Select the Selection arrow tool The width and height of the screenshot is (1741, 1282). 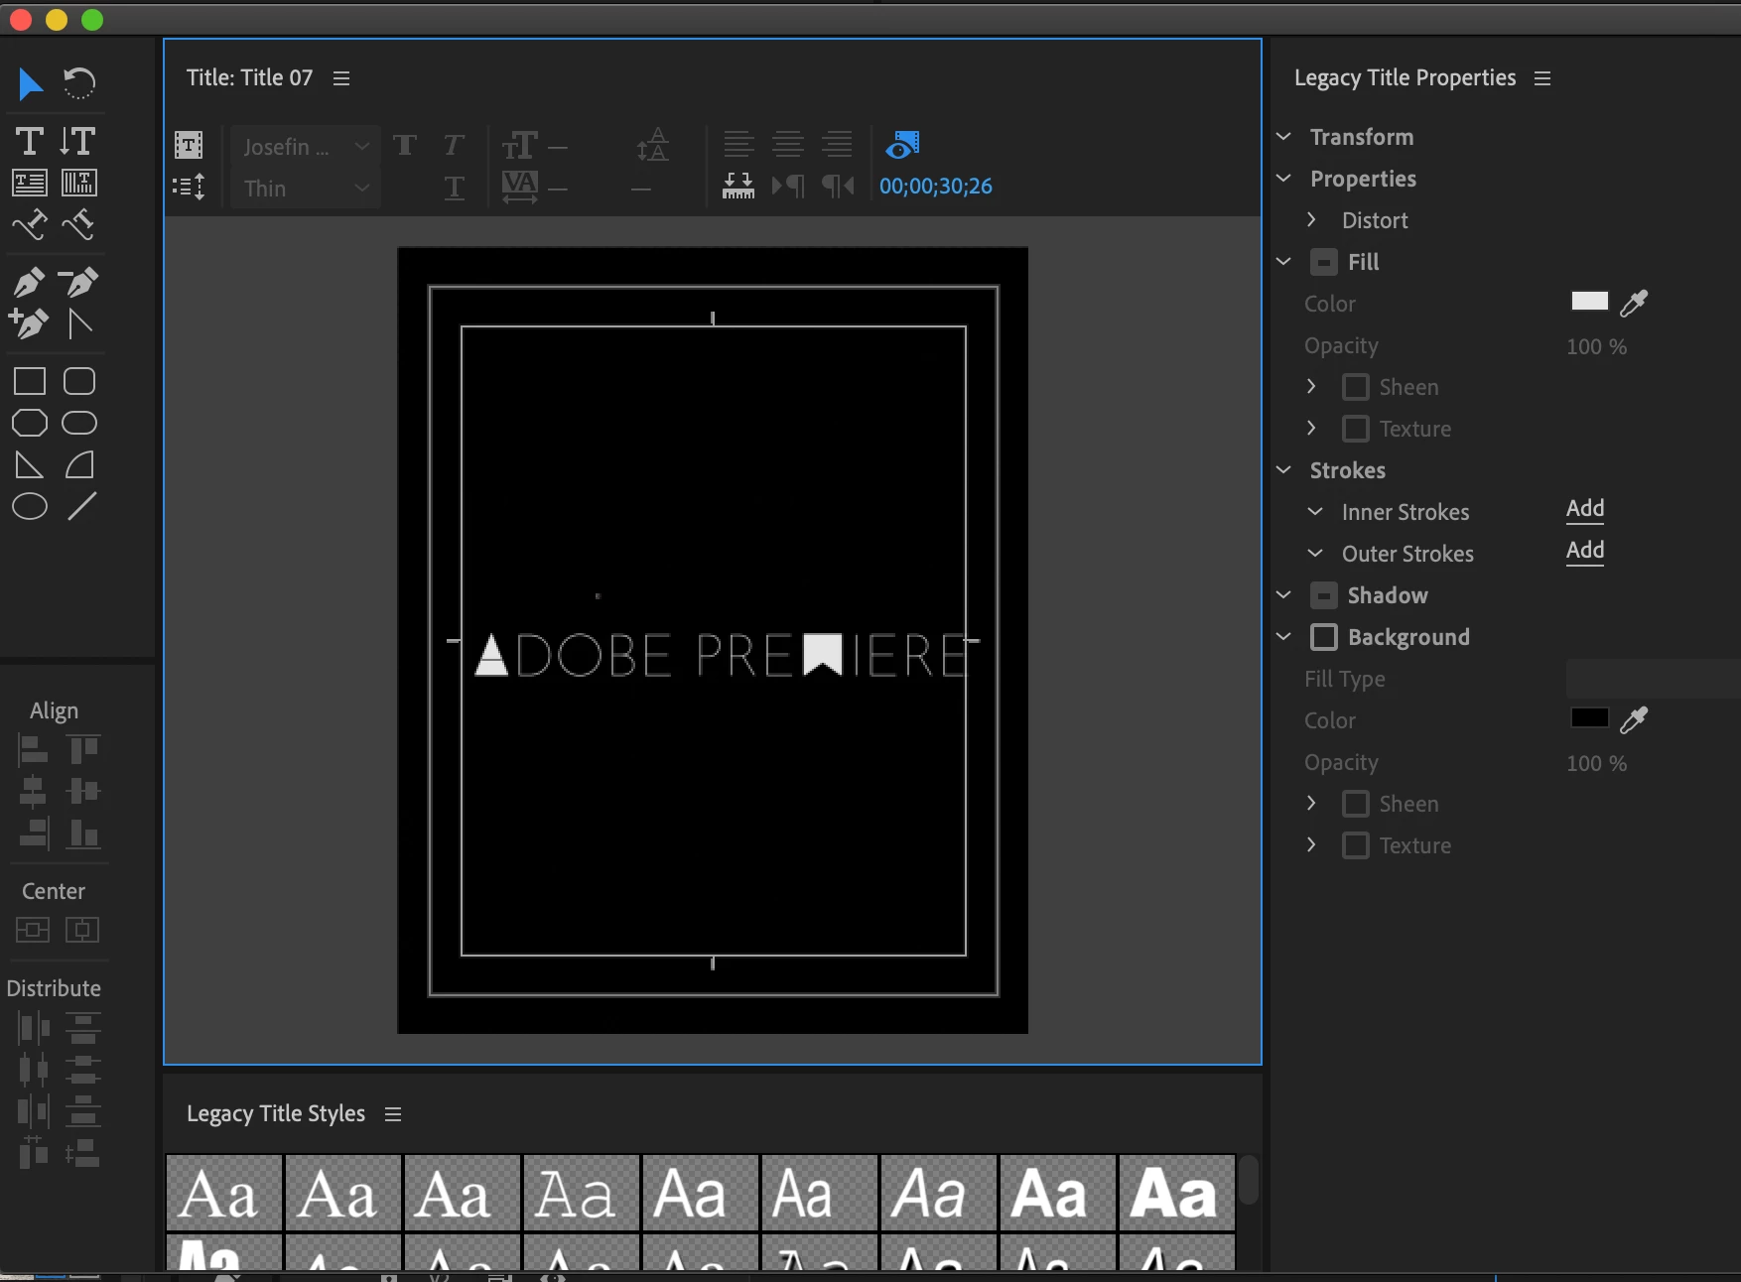(30, 84)
